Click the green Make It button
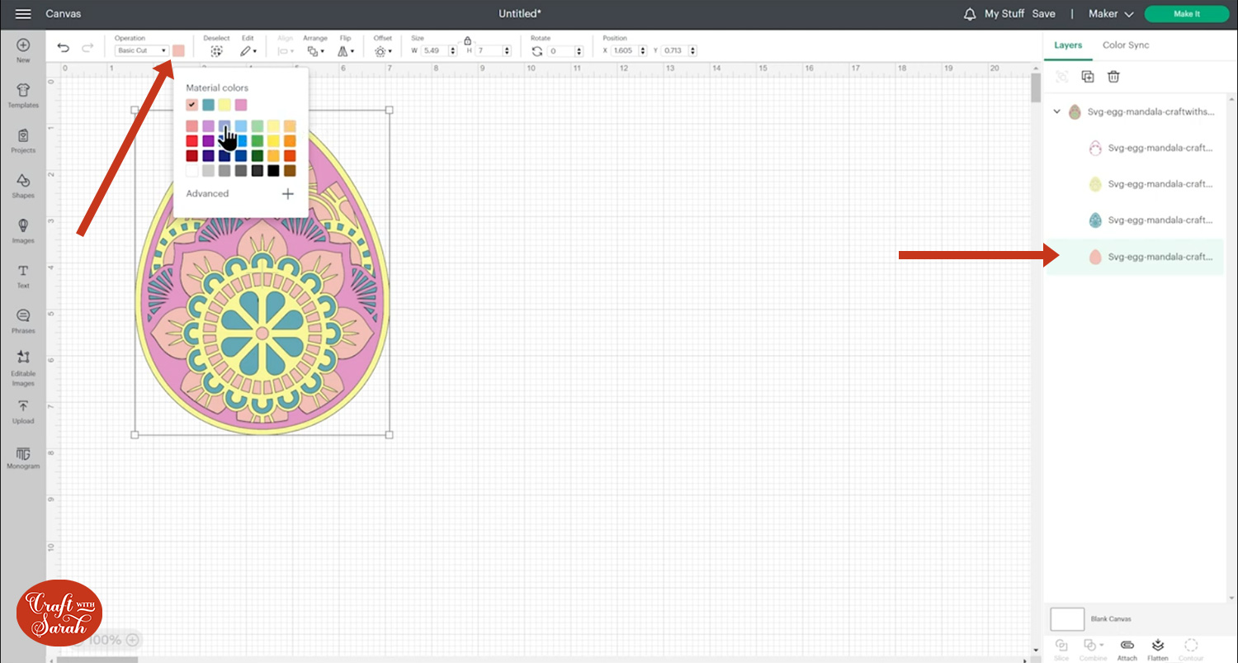Screen dimensions: 1238x663 1187,14
